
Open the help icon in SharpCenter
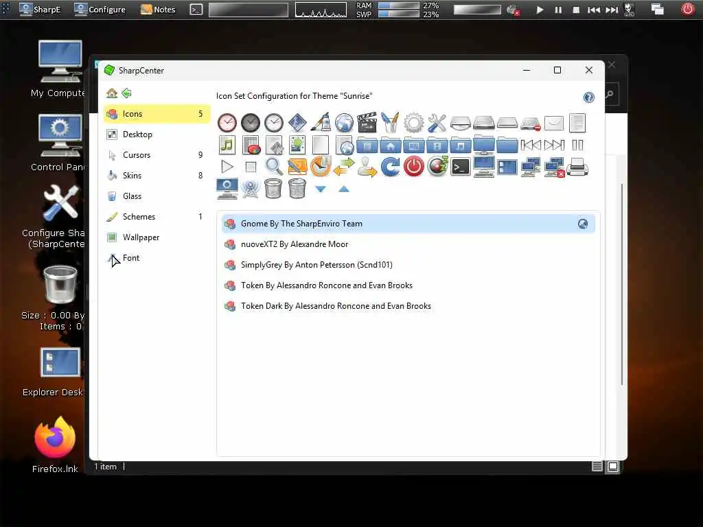(588, 97)
